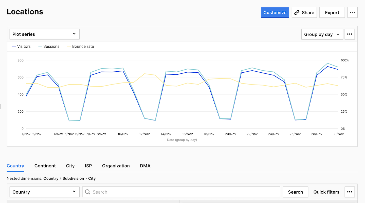
Task: Open the Group by day dropdown
Action: pos(322,34)
